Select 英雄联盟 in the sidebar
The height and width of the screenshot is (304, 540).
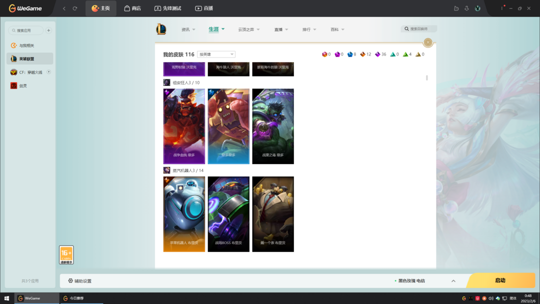[x=30, y=59]
